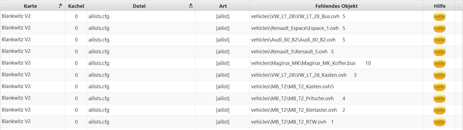
Task: Click Hilfe button for VW_LT_28_Bus.ovh row
Action: pos(439,16)
